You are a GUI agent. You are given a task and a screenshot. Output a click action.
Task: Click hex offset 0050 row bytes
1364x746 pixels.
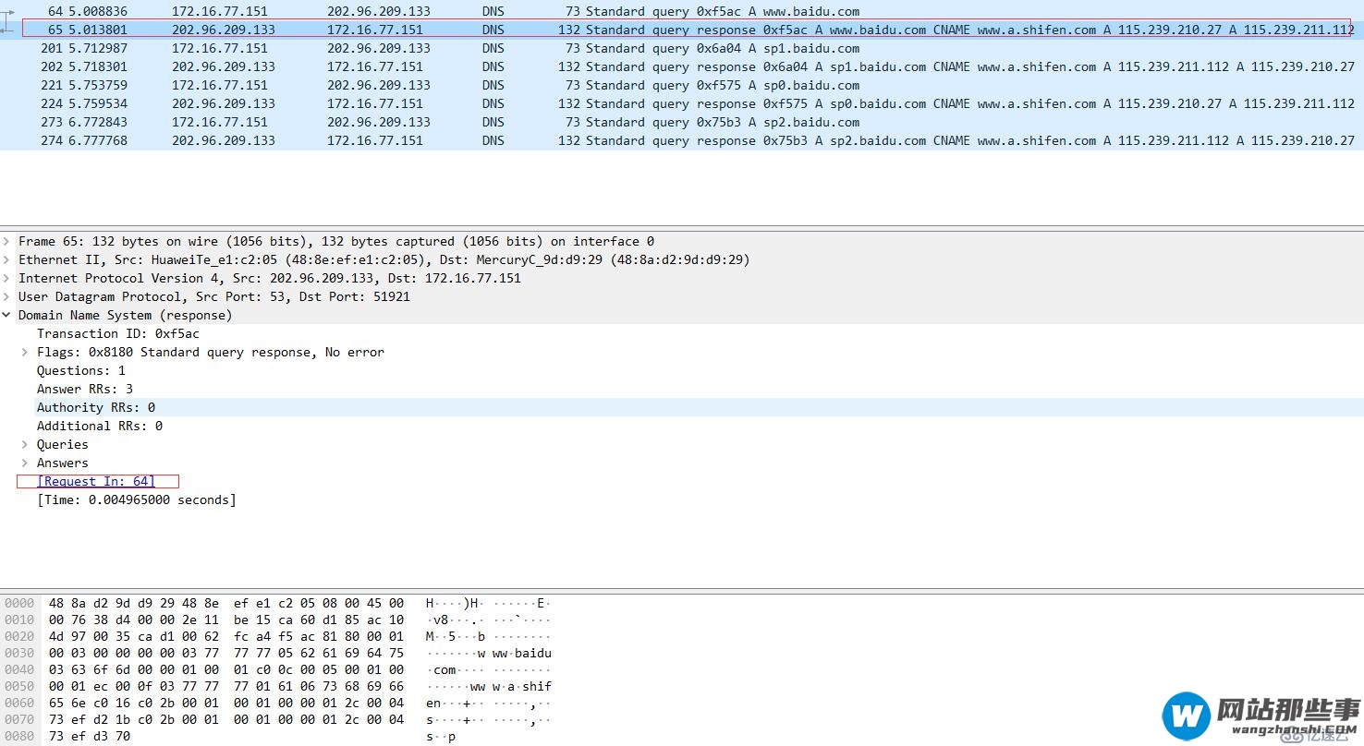226,686
